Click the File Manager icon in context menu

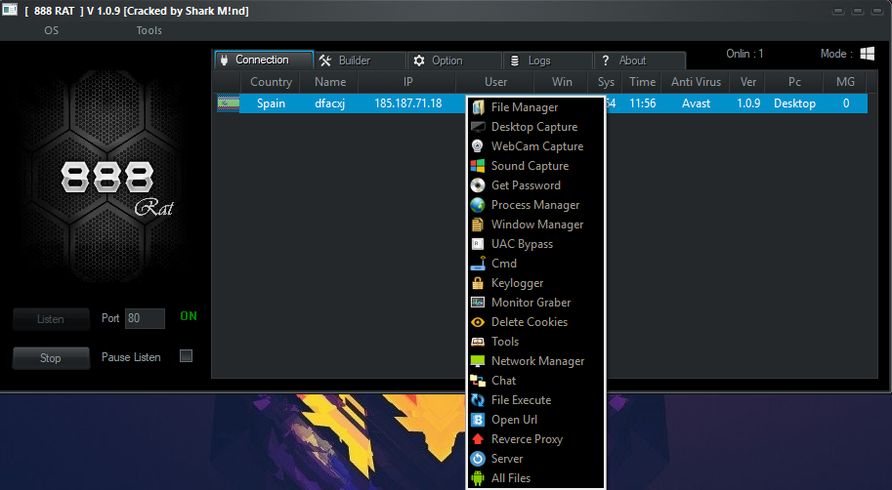pyautogui.click(x=478, y=106)
